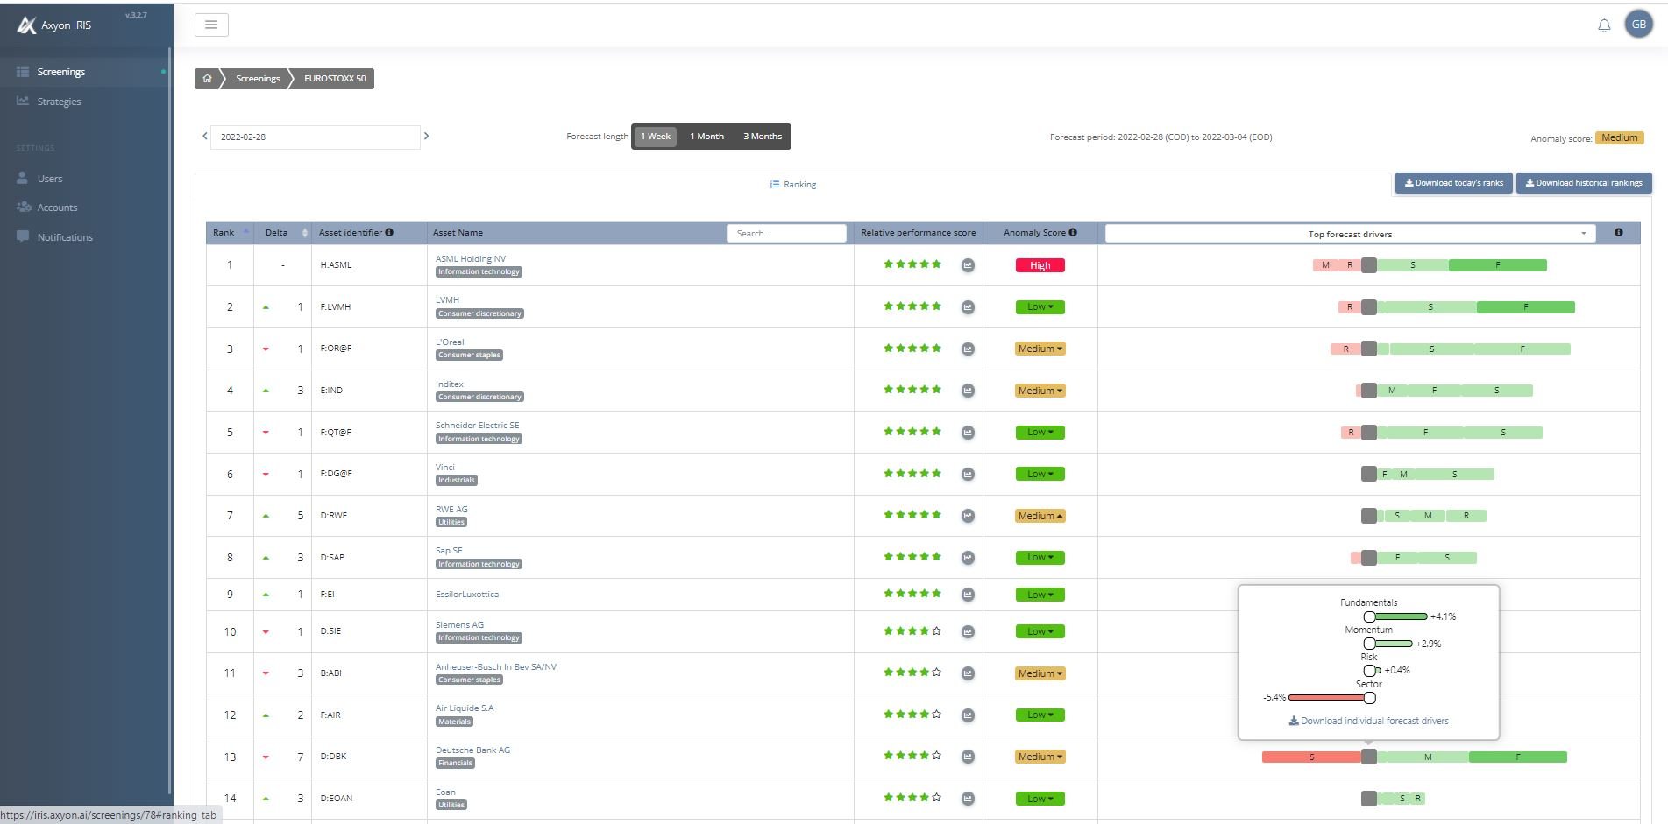Expand the Low anomaly badge for Vinci
Screen dimensions: 1668x824
pyautogui.click(x=1040, y=474)
